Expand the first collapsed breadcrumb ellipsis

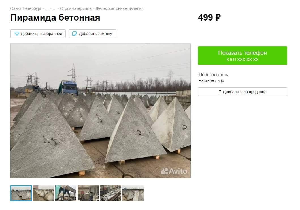click(47, 9)
